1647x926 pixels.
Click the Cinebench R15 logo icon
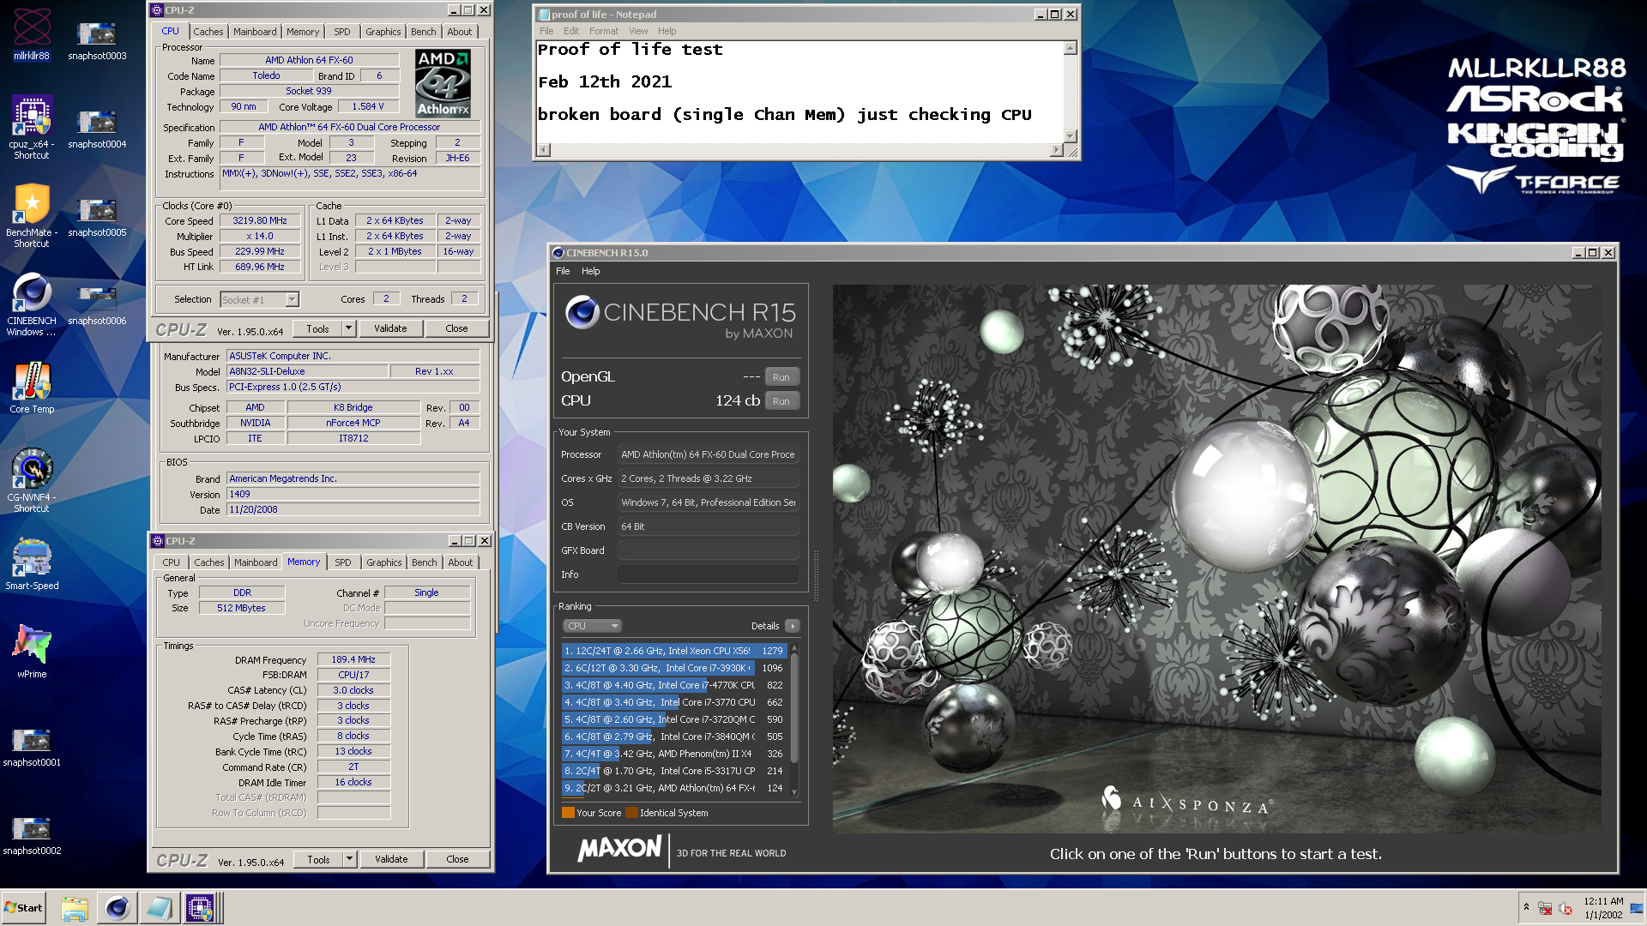coord(582,313)
